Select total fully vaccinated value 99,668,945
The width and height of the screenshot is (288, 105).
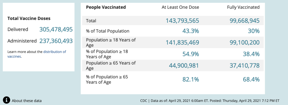[245, 21]
